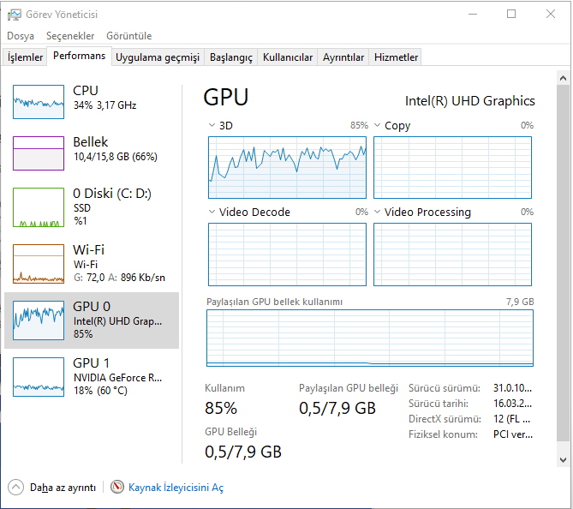Image resolution: width=573 pixels, height=509 pixels.
Task: Select the Wi-Fi graph thumbnail
Action: 39,264
